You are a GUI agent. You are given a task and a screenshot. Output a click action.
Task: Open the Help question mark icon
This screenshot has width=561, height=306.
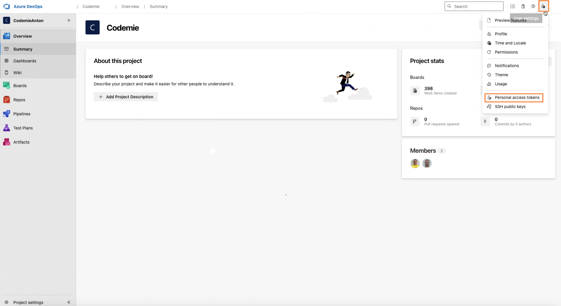pyautogui.click(x=533, y=6)
